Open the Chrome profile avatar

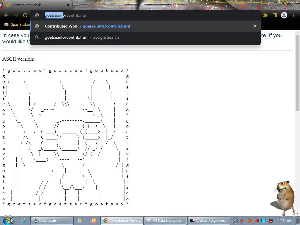pyautogui.click(x=284, y=15)
